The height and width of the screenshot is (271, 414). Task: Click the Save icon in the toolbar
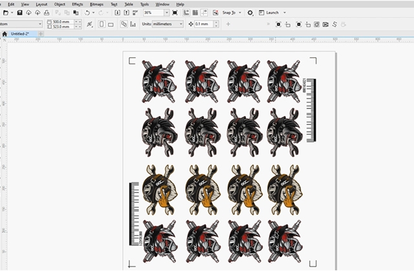coord(19,13)
